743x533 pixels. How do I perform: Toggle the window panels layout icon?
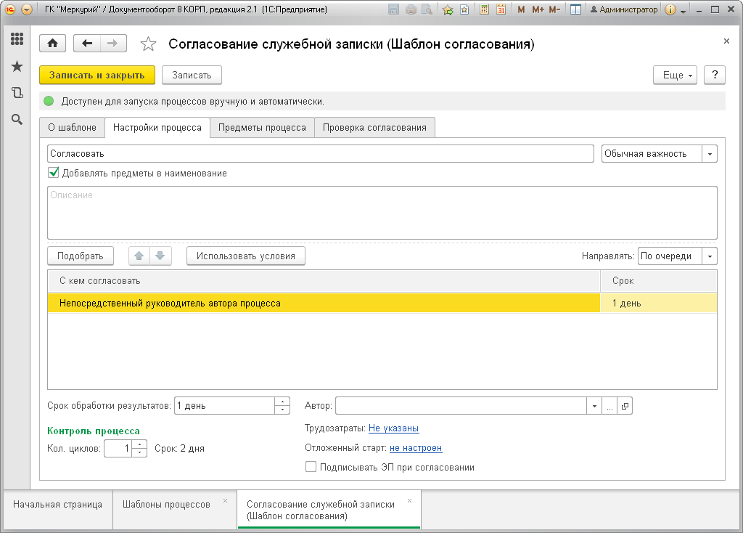coord(575,9)
